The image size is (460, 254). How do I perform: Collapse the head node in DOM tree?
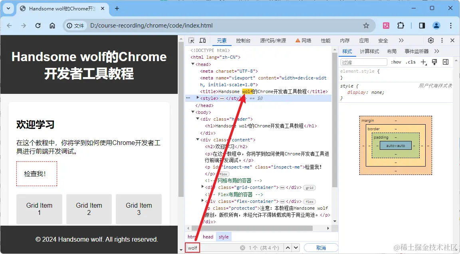[193, 64]
